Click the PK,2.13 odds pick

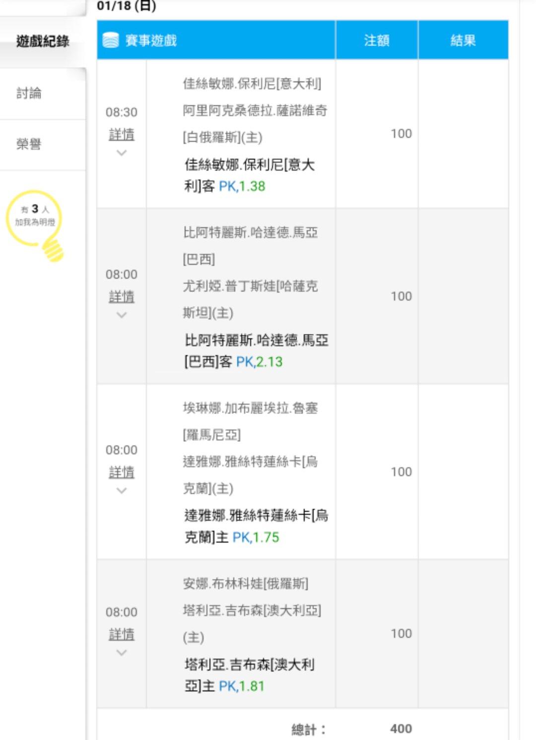click(x=259, y=362)
